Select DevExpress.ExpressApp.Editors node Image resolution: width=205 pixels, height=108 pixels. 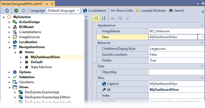point(48,97)
